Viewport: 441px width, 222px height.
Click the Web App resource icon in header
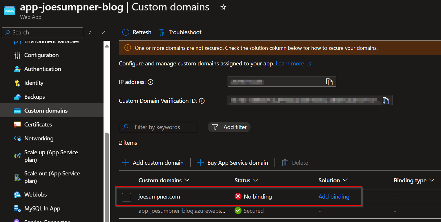10,10
